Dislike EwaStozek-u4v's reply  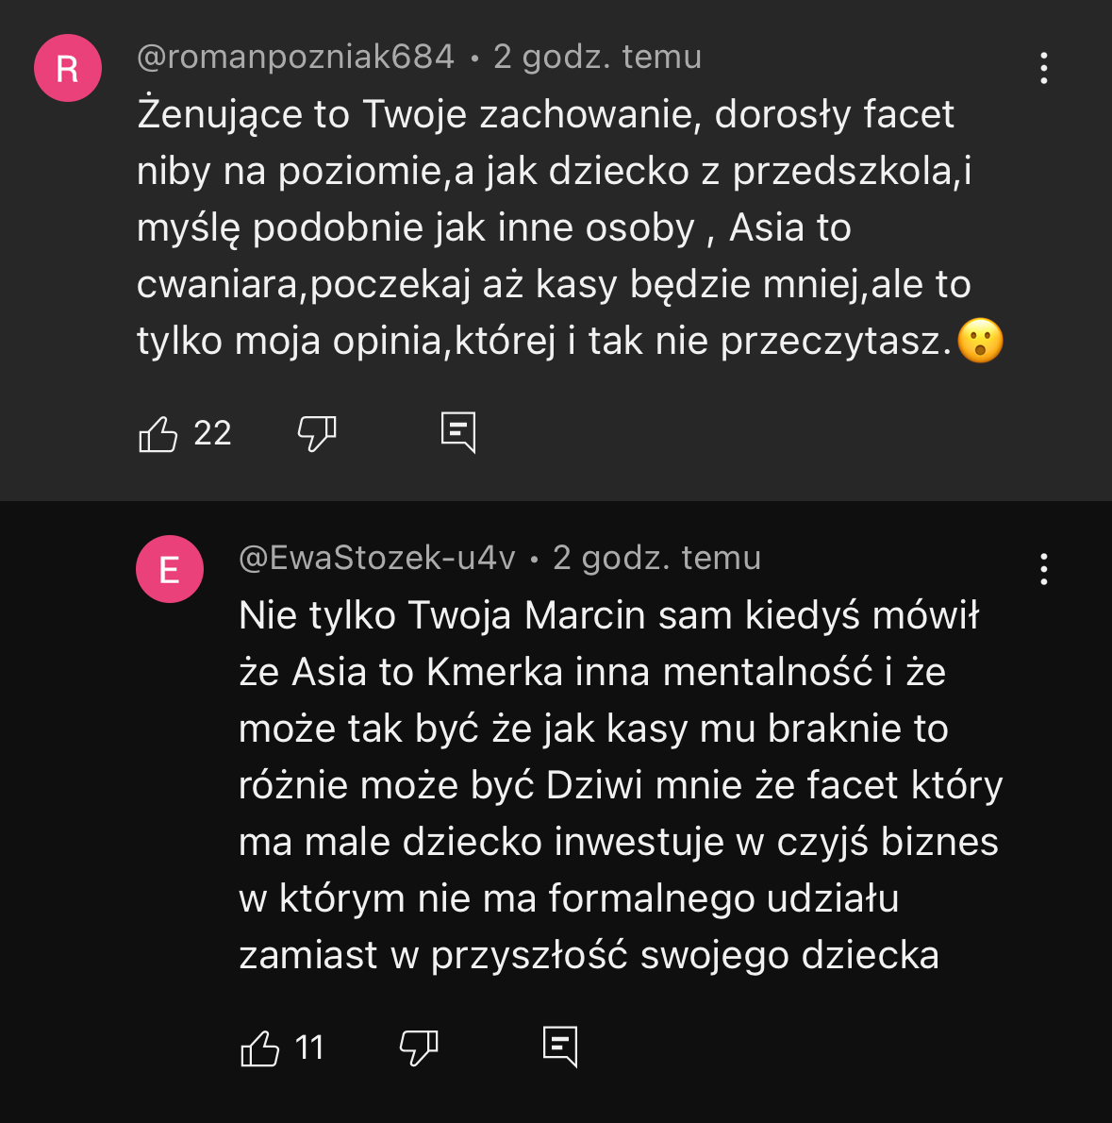[419, 1048]
